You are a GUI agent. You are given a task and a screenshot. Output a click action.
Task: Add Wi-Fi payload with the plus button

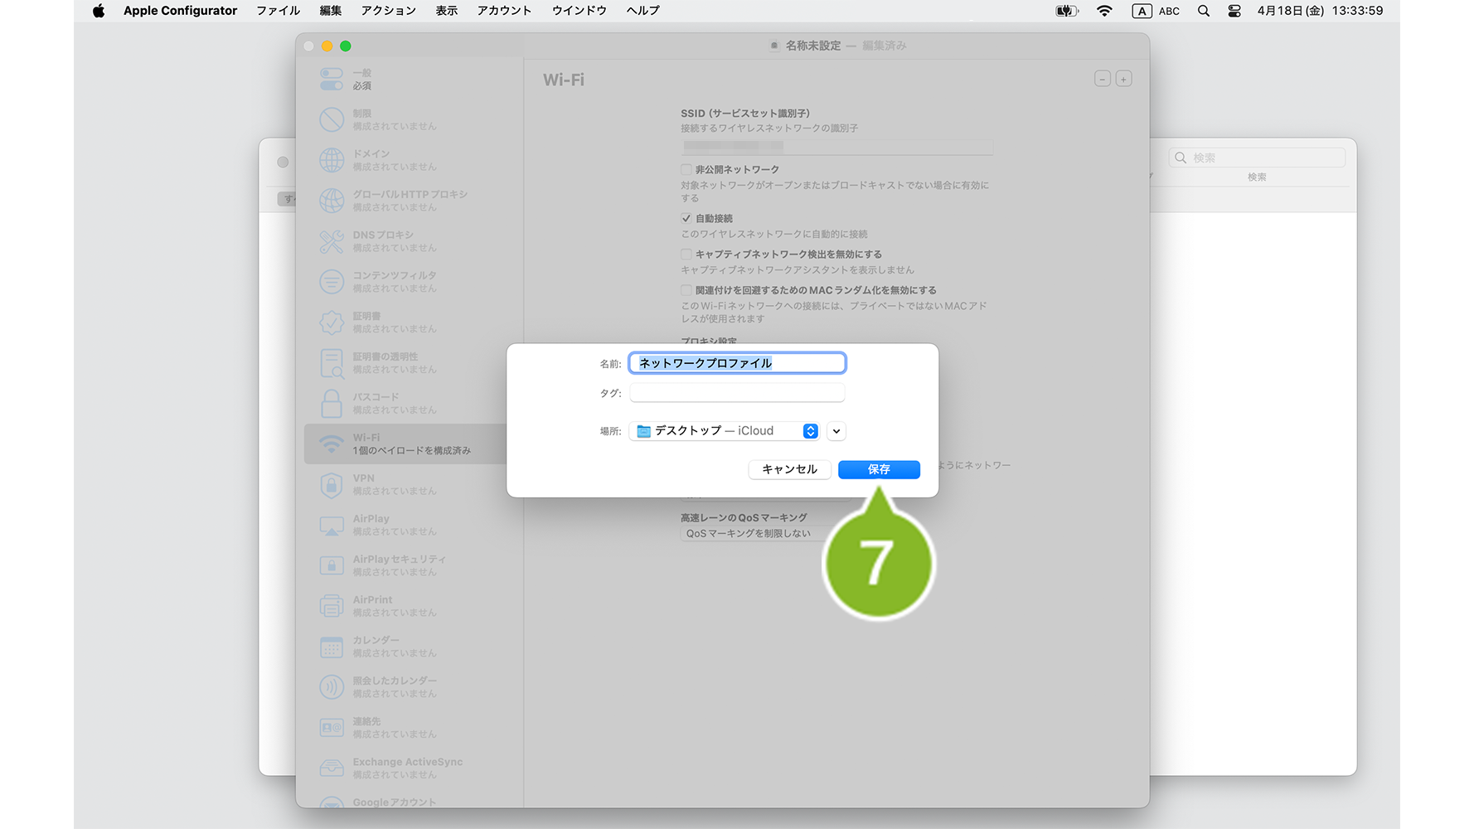1123,80
